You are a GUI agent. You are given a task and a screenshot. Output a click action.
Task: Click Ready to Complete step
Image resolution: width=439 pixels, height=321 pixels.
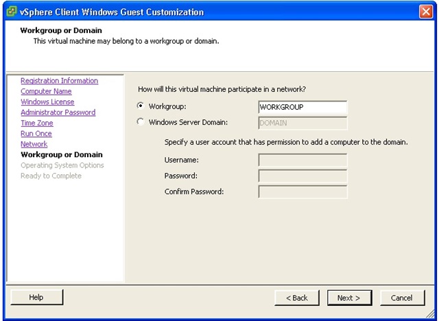[x=51, y=176]
